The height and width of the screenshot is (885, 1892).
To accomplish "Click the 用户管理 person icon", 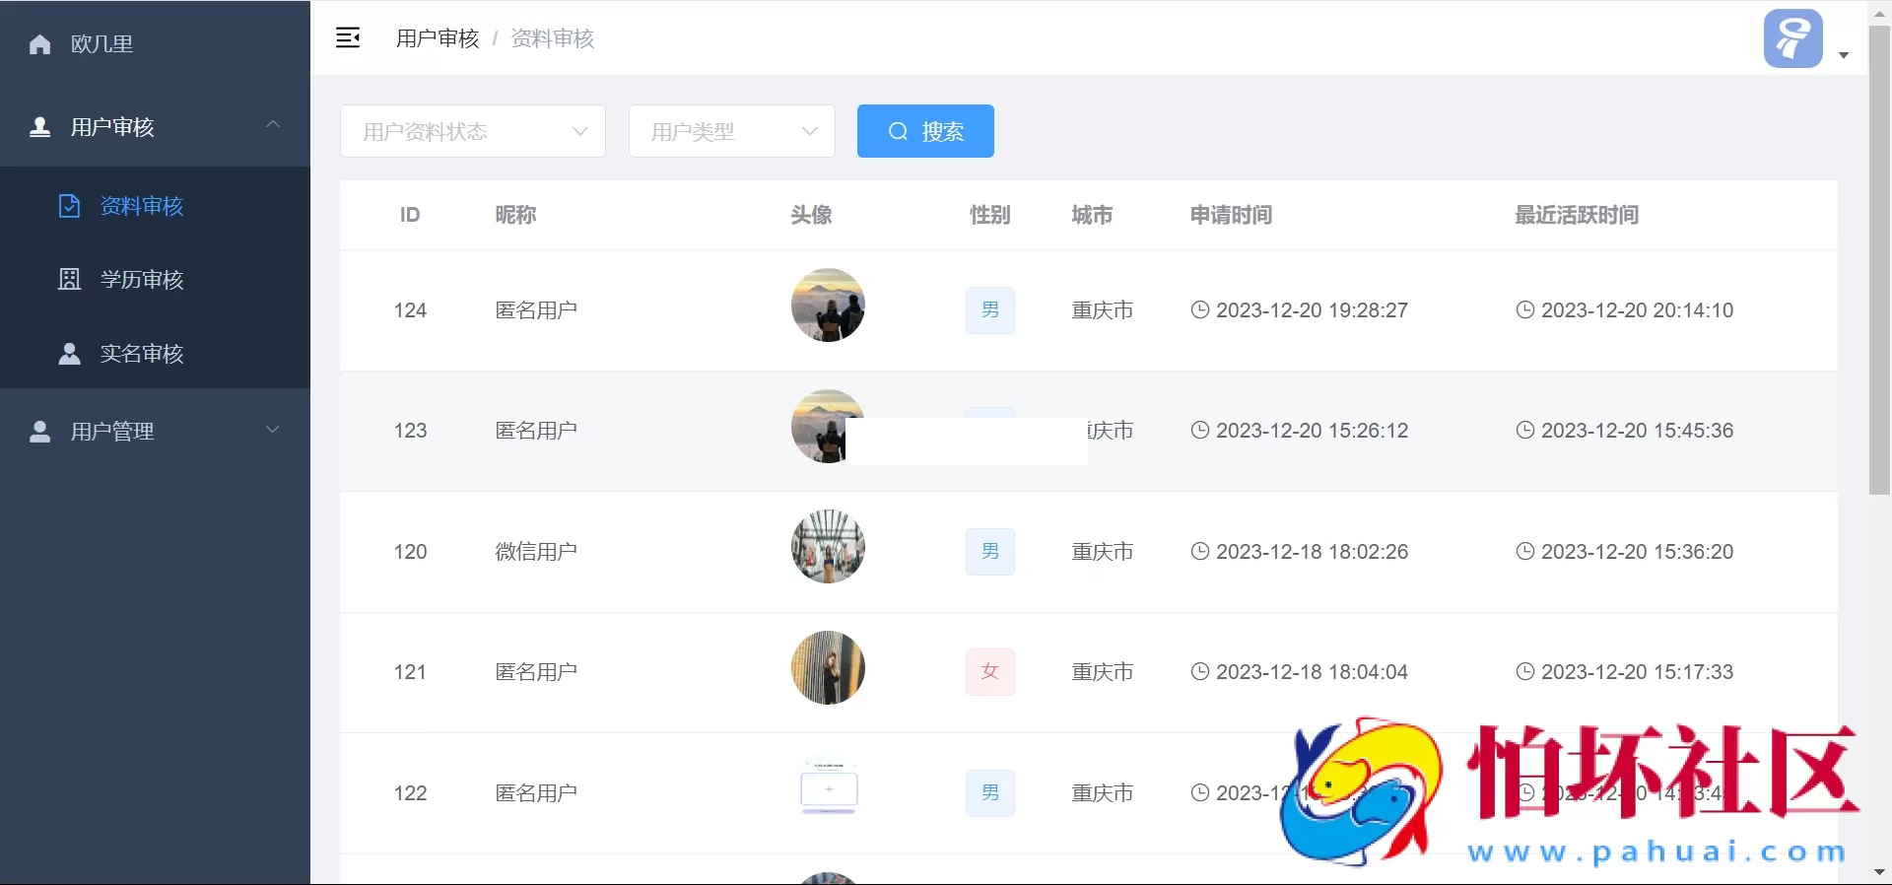I will pos(40,432).
